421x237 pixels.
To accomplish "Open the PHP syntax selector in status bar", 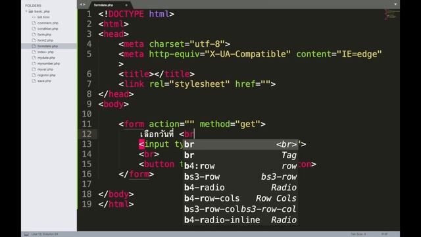I will 384,234.
